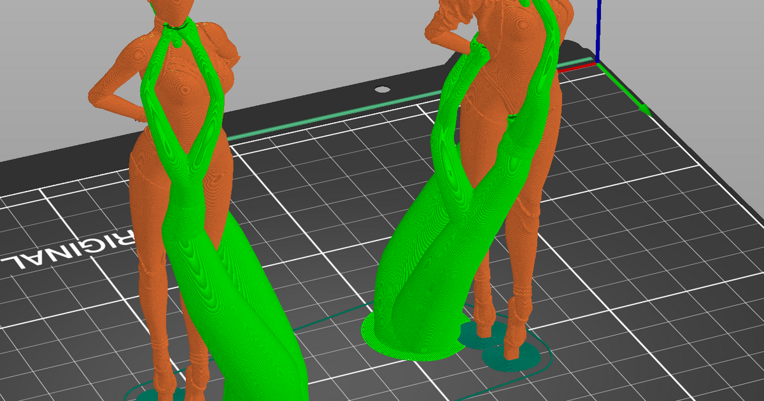Image resolution: width=764 pixels, height=401 pixels.
Task: Click the mounting hole on the bed edge
Action: click(383, 88)
